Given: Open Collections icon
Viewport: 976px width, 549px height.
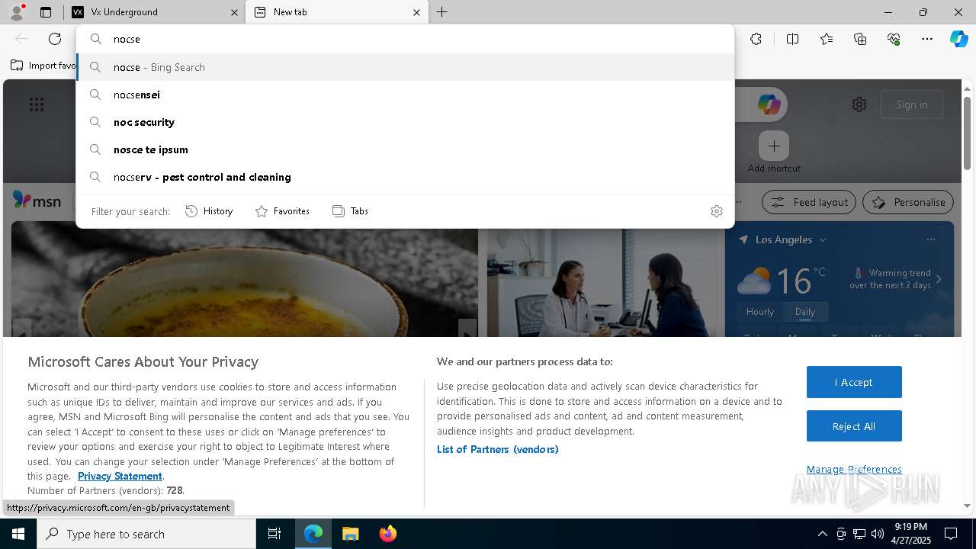Looking at the screenshot, I should coord(860,39).
